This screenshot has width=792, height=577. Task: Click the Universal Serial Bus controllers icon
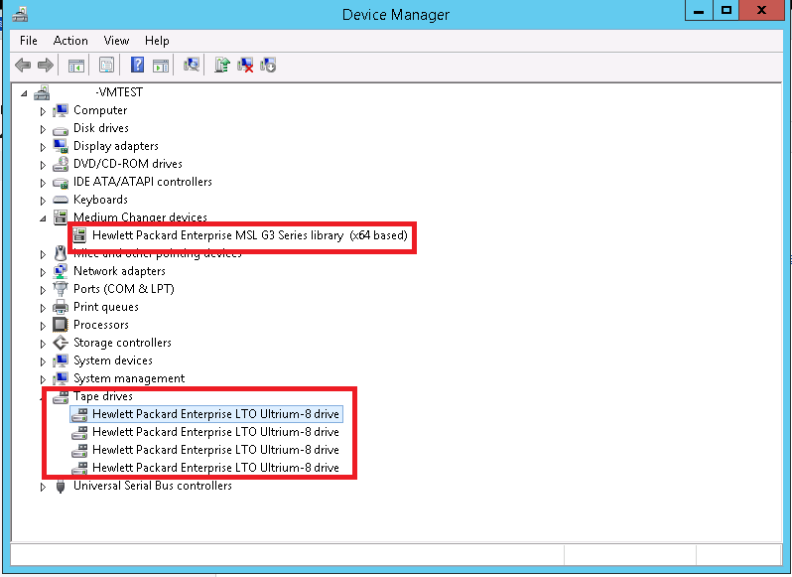click(x=61, y=486)
